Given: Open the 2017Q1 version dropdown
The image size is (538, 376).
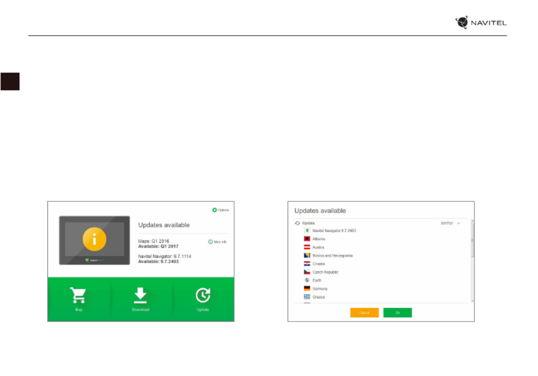Looking at the screenshot, I should (450, 223).
